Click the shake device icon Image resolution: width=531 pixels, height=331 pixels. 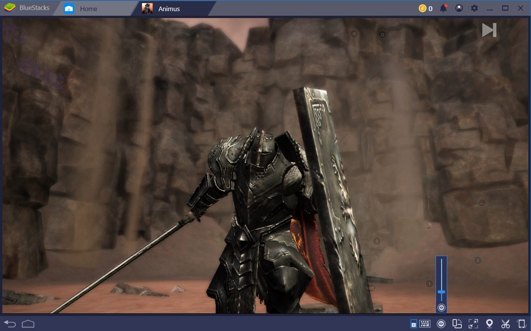click(521, 324)
